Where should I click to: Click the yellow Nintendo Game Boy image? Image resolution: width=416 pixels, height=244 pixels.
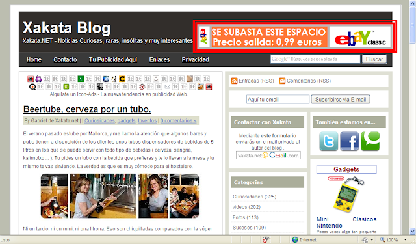346,195
